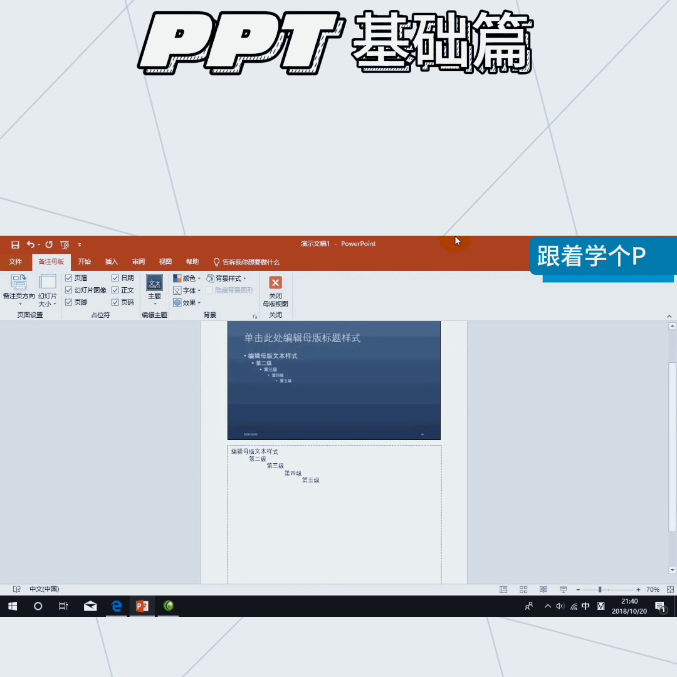
Task: Open the 效果 effects dropdown
Action: tap(187, 303)
